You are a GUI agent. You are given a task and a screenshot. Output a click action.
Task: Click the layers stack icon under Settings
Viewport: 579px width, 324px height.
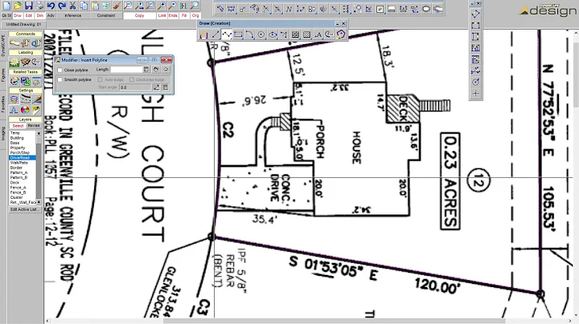point(14,99)
